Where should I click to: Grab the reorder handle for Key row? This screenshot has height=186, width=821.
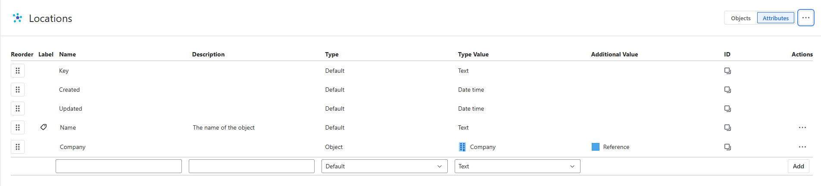click(18, 71)
